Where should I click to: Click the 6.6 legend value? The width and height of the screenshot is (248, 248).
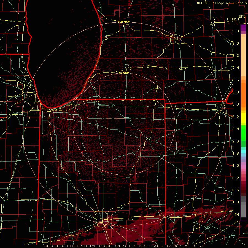(x=236, y=80)
